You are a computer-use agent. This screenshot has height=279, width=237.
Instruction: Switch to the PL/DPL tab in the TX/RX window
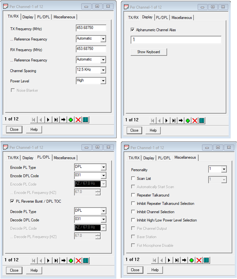[x=43, y=17]
